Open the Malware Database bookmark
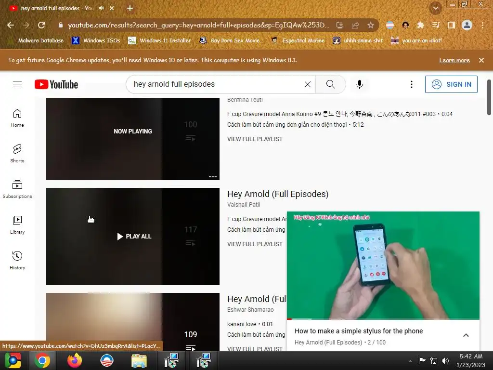Viewport: 493px width, 370px height. [x=37, y=40]
